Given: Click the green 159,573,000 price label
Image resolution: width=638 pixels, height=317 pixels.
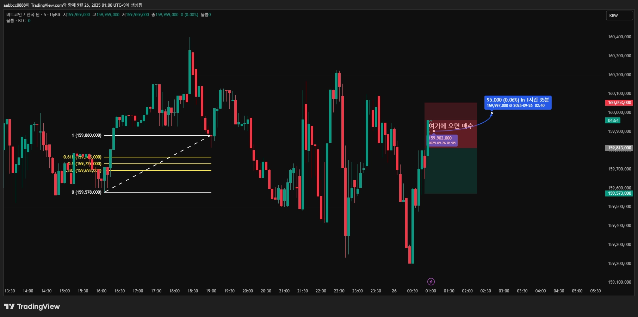Looking at the screenshot, I should coord(619,193).
